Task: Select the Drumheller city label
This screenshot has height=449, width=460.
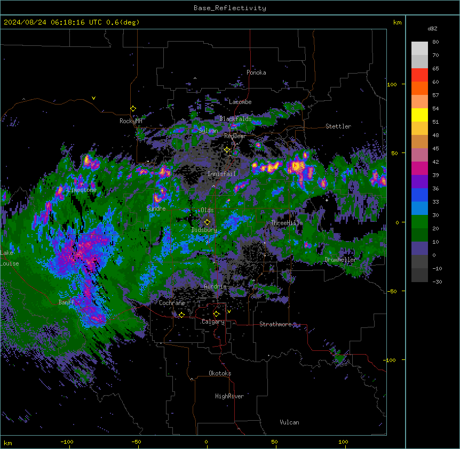Action: pyautogui.click(x=340, y=260)
